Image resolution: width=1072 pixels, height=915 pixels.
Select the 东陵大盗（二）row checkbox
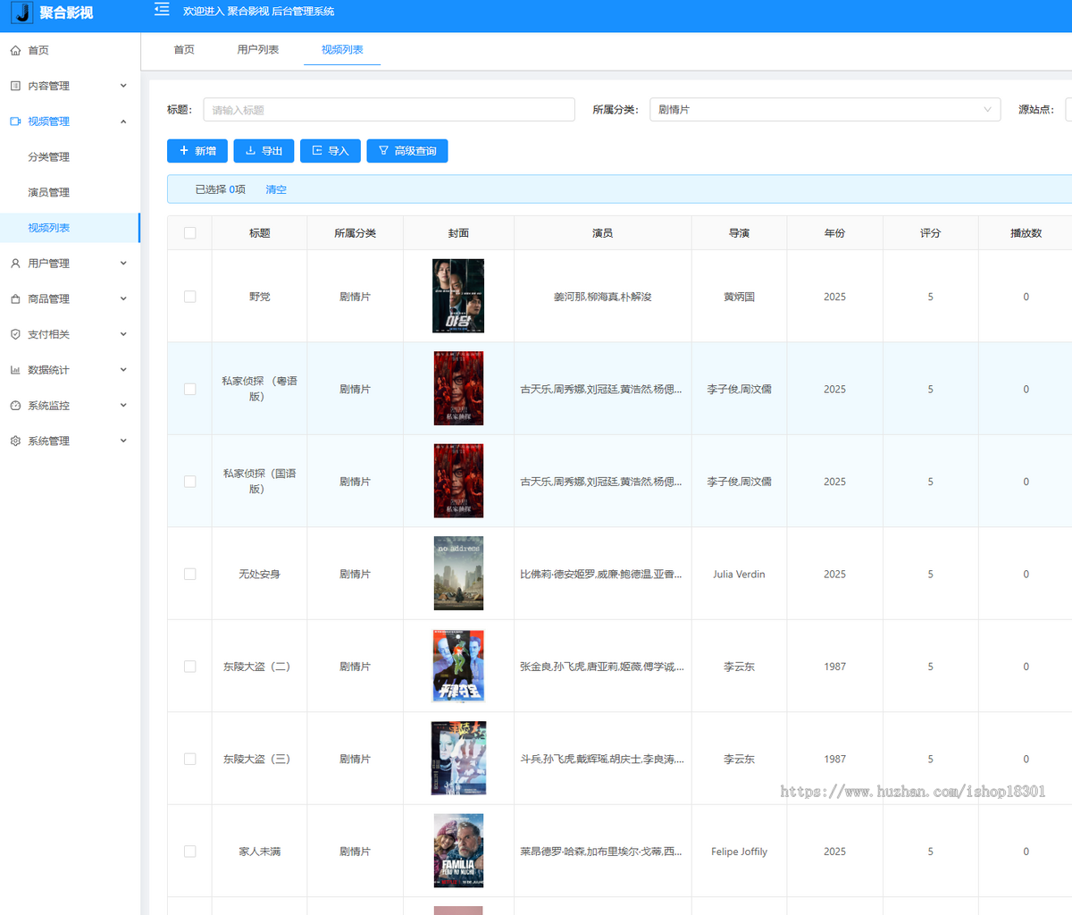pos(189,667)
